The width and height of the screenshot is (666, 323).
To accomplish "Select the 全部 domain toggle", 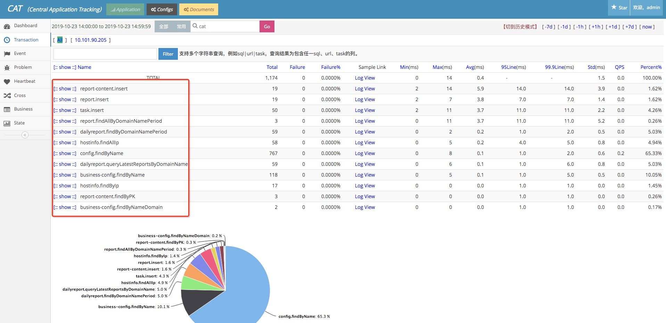I will [x=164, y=26].
